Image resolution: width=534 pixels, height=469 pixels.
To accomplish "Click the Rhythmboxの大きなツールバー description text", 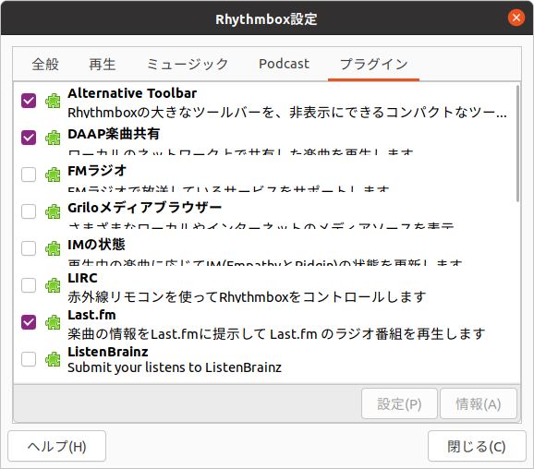I will pyautogui.click(x=287, y=113).
